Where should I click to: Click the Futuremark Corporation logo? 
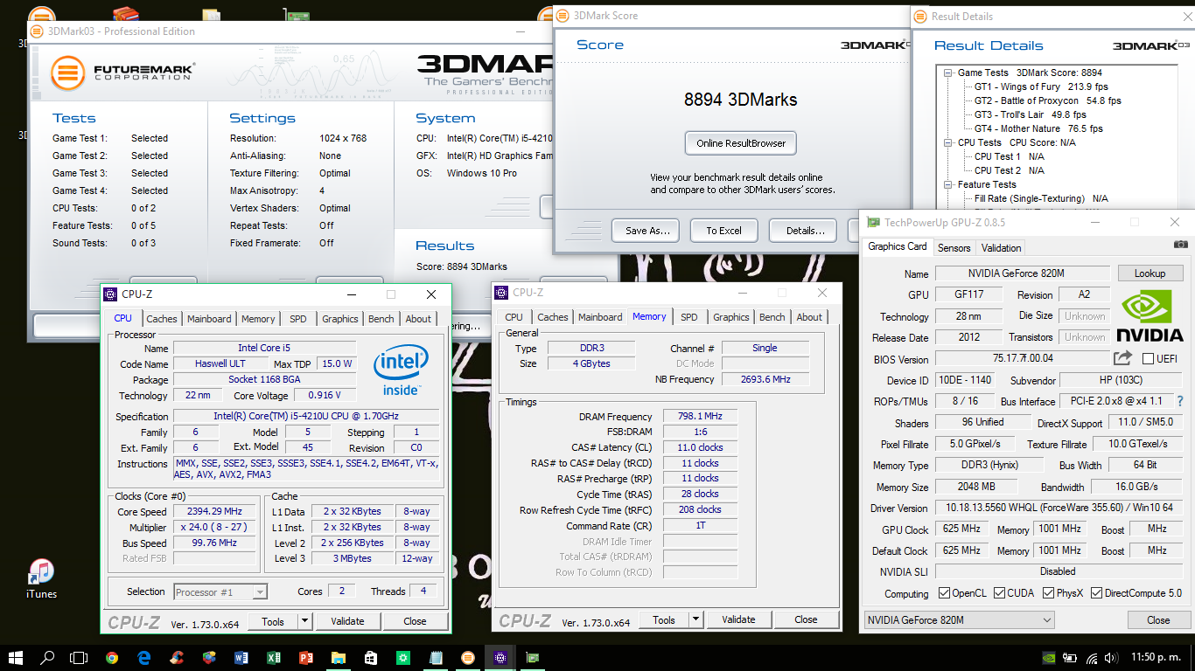[x=122, y=73]
